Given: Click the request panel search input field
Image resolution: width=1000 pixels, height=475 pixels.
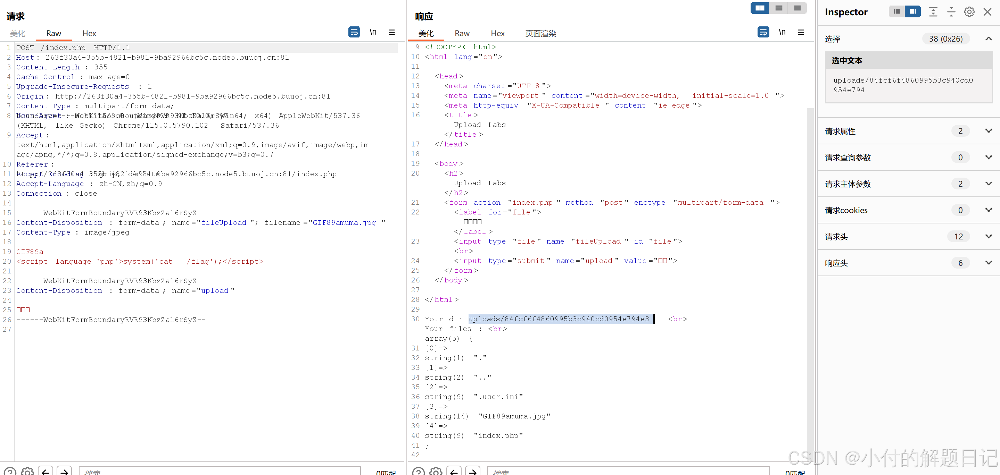Looking at the screenshot, I should 219,471.
